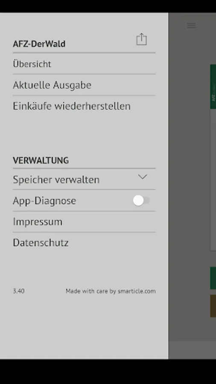Tap the version number 3.40
216x384 pixels.
coord(19,291)
